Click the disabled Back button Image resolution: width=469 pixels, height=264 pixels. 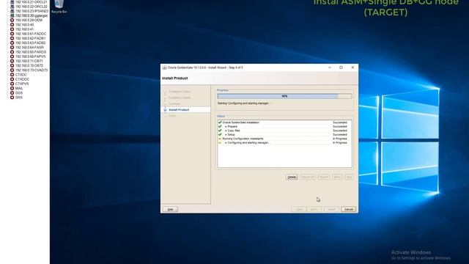[300, 209]
